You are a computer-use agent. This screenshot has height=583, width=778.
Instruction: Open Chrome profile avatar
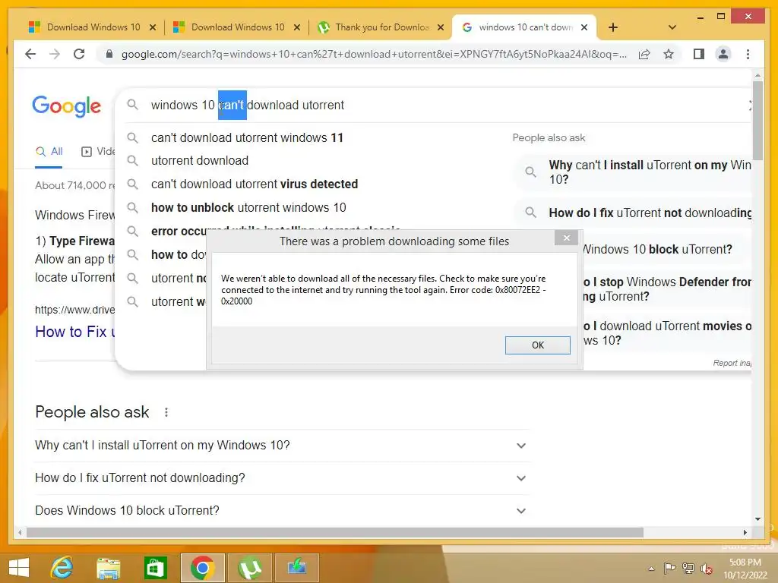pyautogui.click(x=723, y=54)
